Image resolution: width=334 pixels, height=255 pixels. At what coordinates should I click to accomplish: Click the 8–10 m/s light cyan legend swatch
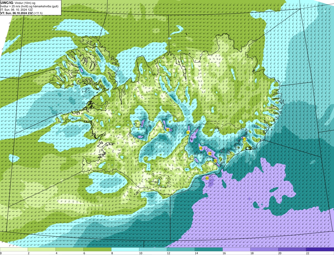[x=125, y=249]
